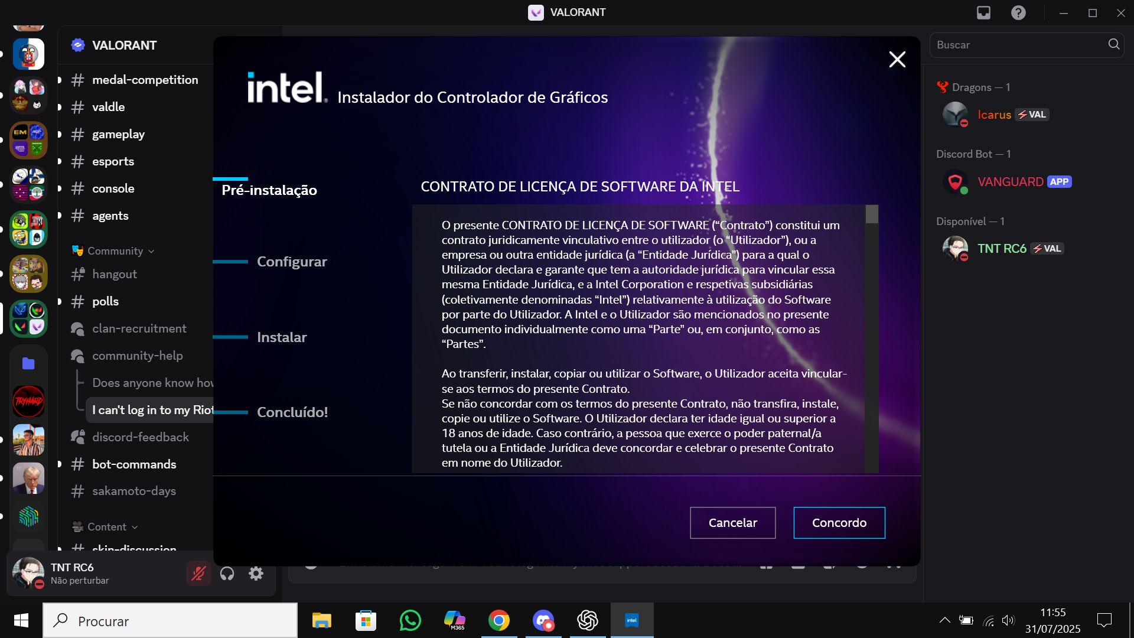
Task: Open Microsoft Store from the taskbar
Action: tap(366, 620)
